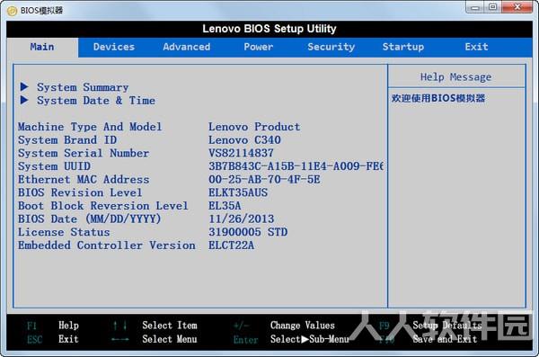Minimize the BIOS simulator window

[x=475, y=7]
